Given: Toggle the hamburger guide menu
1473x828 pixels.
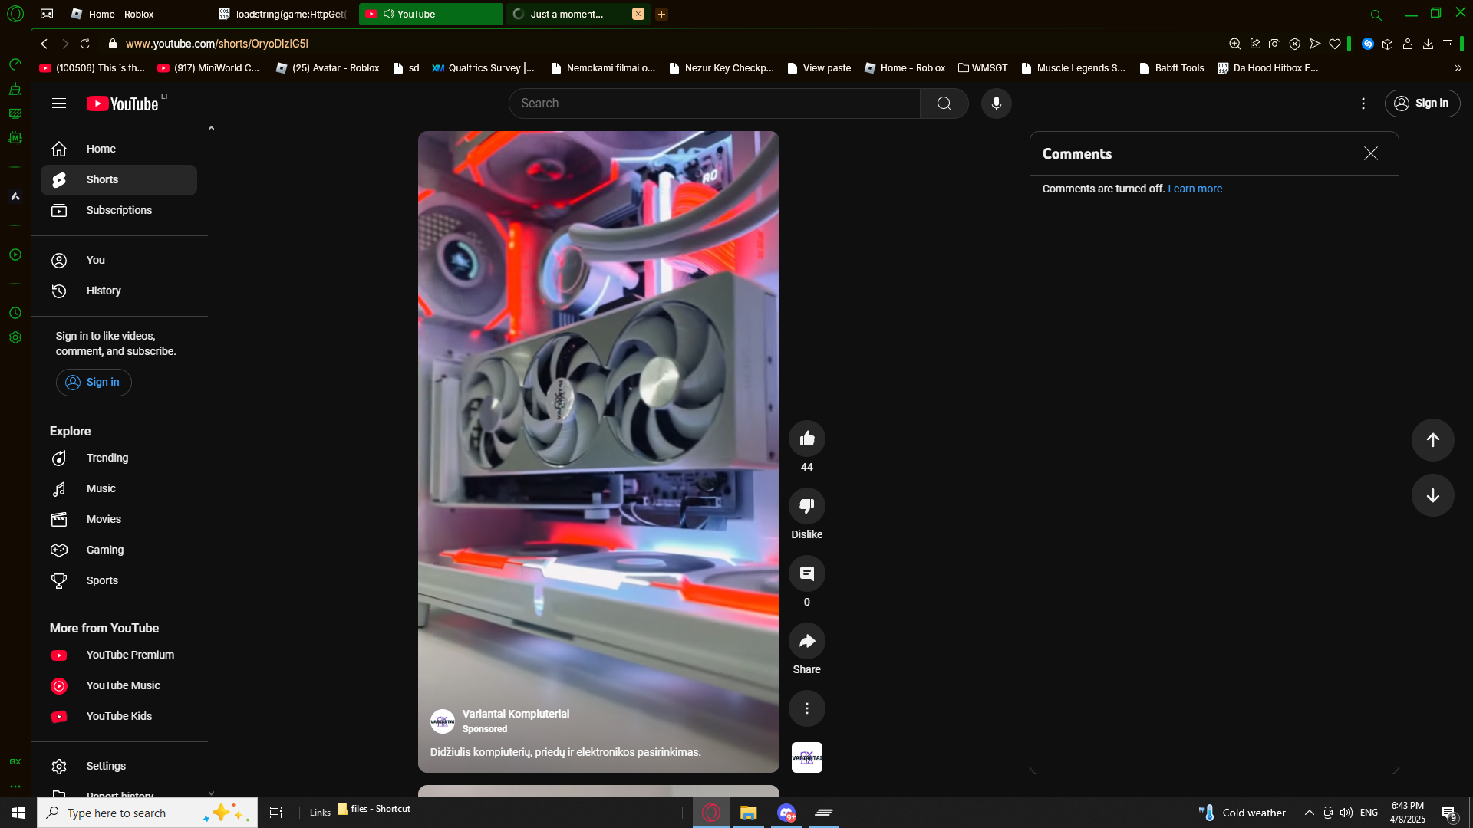Looking at the screenshot, I should pos(59,103).
